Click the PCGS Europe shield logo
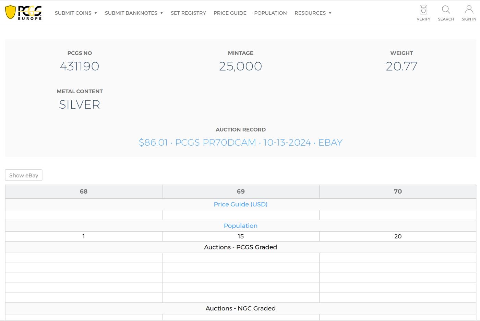 (x=23, y=13)
